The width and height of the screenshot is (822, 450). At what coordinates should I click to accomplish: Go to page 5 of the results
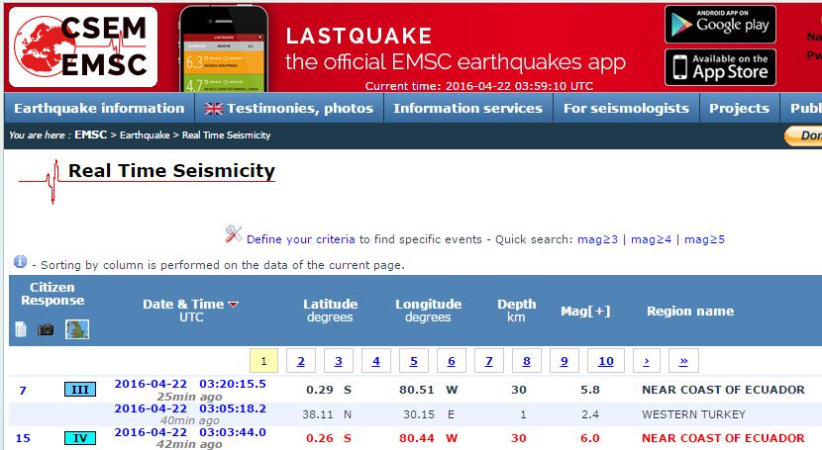pyautogui.click(x=413, y=361)
